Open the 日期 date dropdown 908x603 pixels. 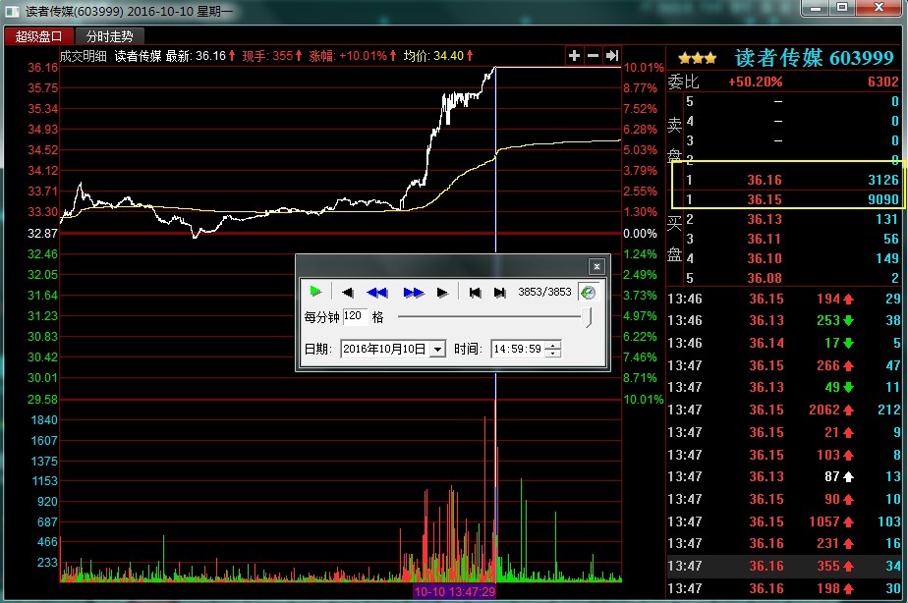click(437, 349)
